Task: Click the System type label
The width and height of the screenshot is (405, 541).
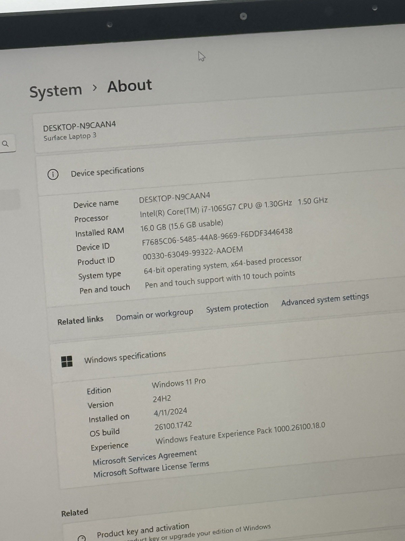Action: [x=100, y=276]
